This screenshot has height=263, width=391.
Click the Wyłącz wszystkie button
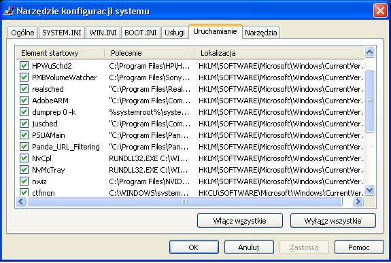click(x=333, y=221)
